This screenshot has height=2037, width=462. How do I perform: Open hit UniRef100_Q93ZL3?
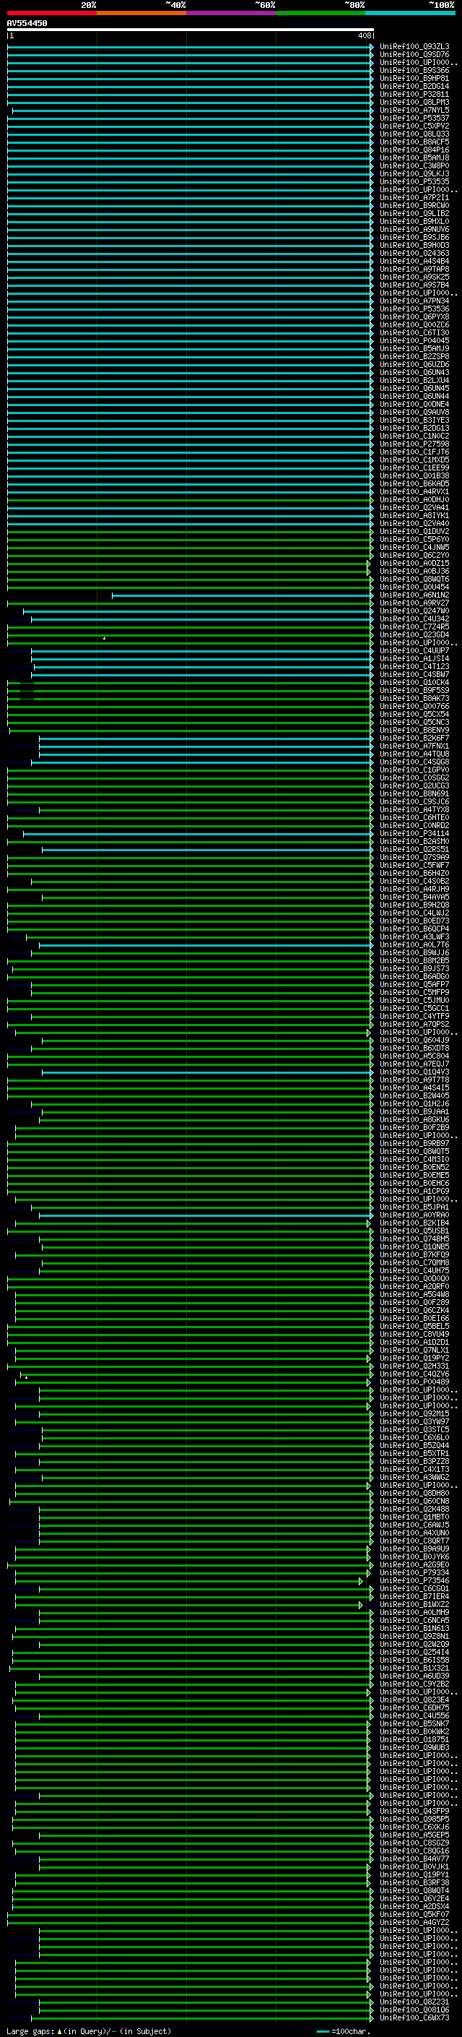click(x=414, y=47)
